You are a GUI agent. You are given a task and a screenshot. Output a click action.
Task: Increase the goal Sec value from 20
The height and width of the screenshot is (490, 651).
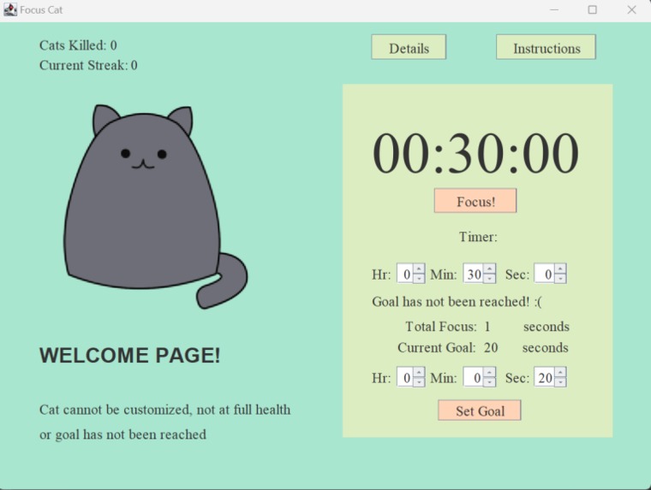[560, 372]
